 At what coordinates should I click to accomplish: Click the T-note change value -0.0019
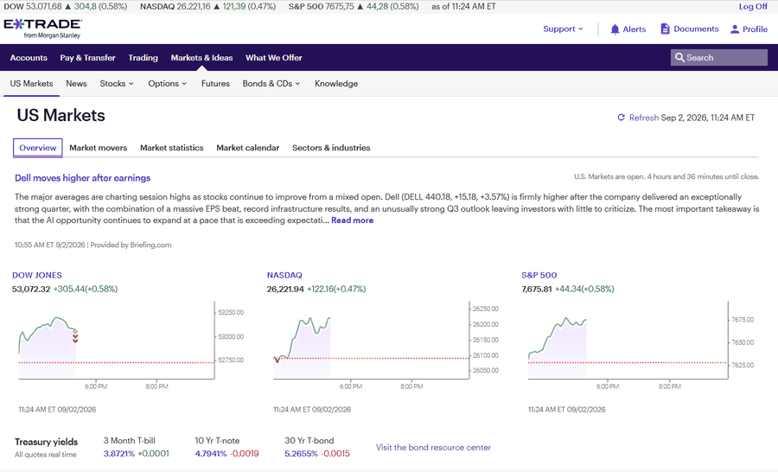click(x=244, y=454)
